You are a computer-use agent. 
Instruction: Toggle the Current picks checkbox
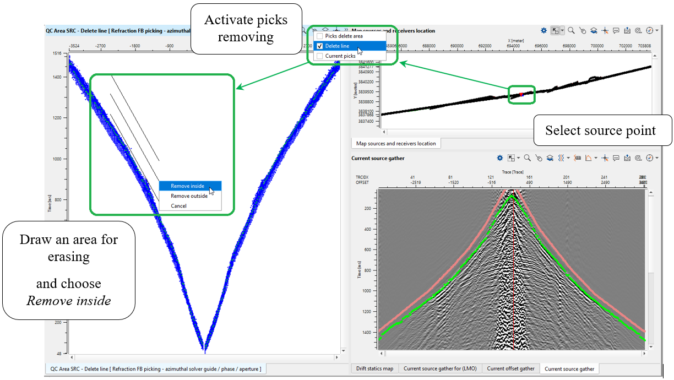pos(320,56)
